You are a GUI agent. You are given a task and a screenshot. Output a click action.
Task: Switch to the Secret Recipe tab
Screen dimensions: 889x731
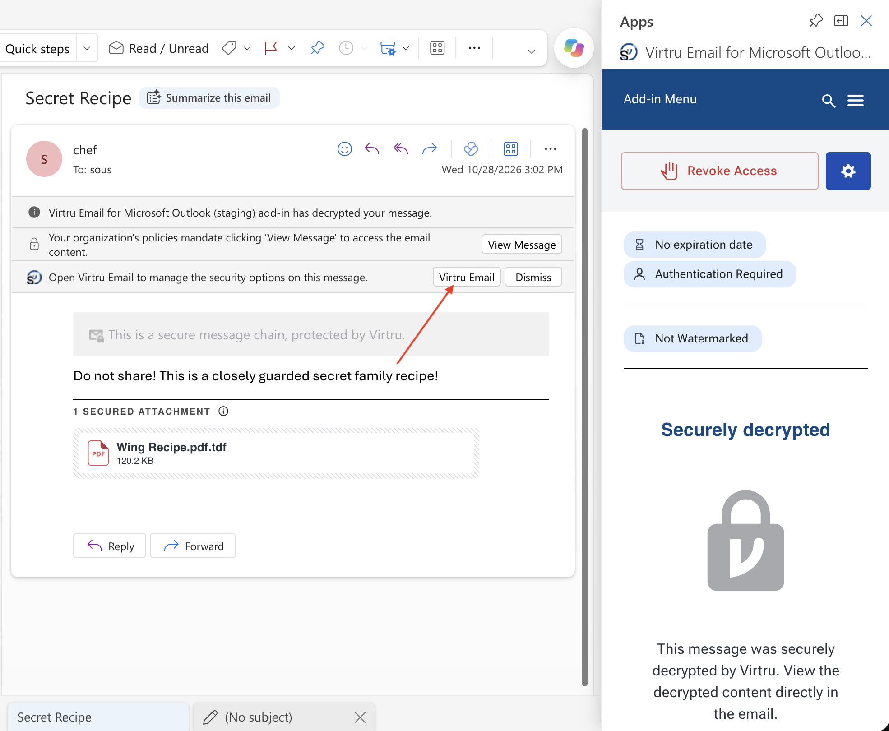(98, 717)
